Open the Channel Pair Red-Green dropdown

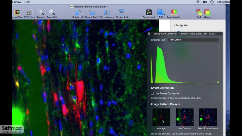(194, 40)
